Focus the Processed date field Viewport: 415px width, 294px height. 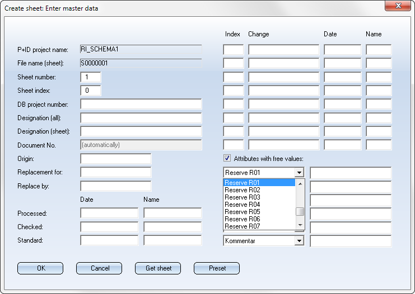109,213
